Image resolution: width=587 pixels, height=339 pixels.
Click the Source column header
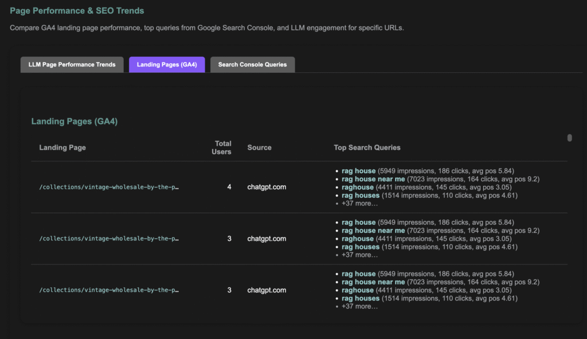[x=259, y=147]
